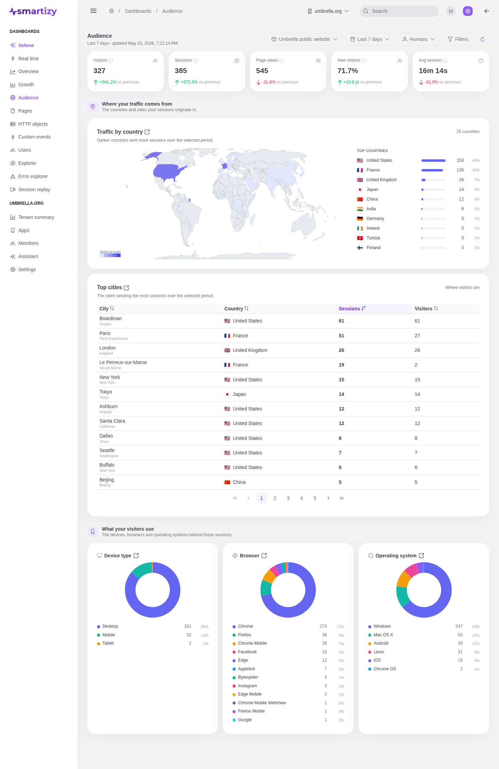Jump to last page of cities
This screenshot has width=499, height=769.
pos(342,498)
